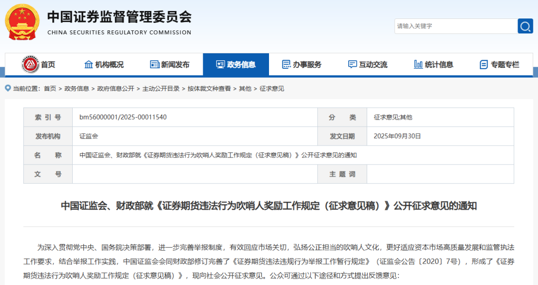Click the category value 征求意见;其他

pos(393,118)
